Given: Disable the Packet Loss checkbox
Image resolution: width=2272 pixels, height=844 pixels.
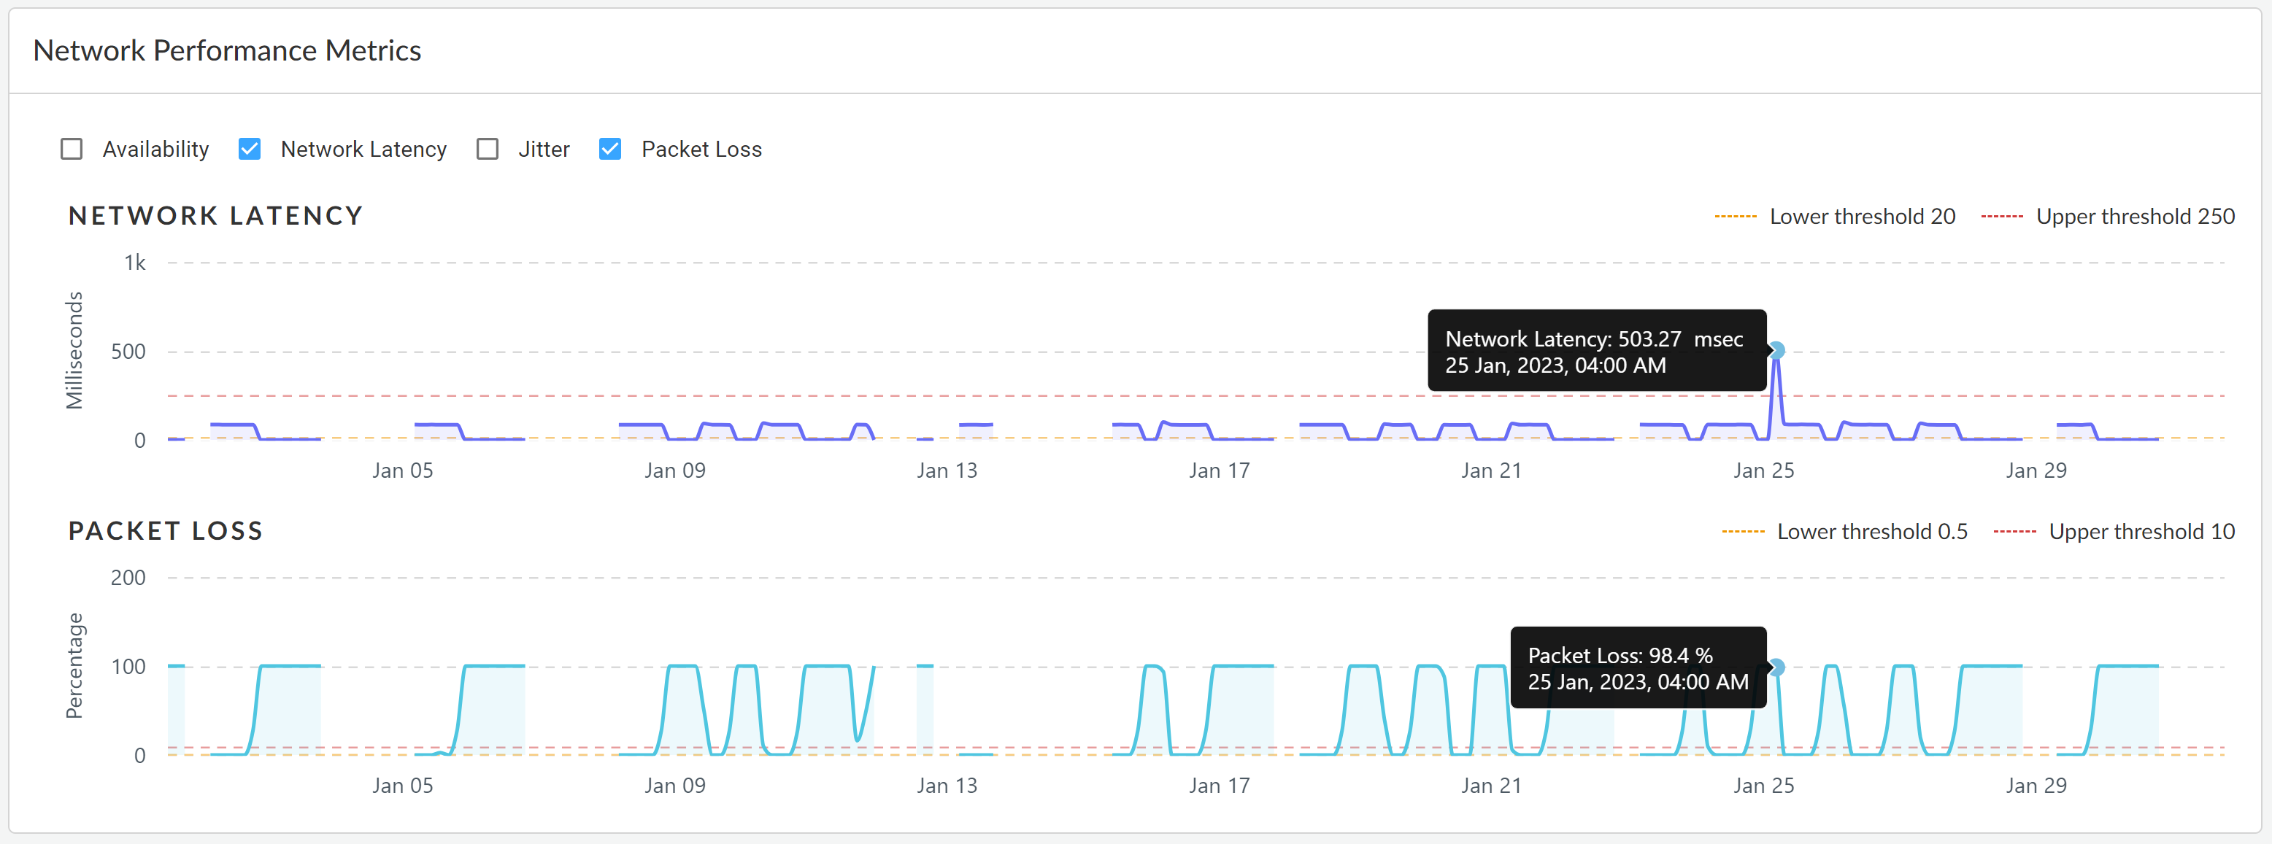Looking at the screenshot, I should pyautogui.click(x=609, y=149).
